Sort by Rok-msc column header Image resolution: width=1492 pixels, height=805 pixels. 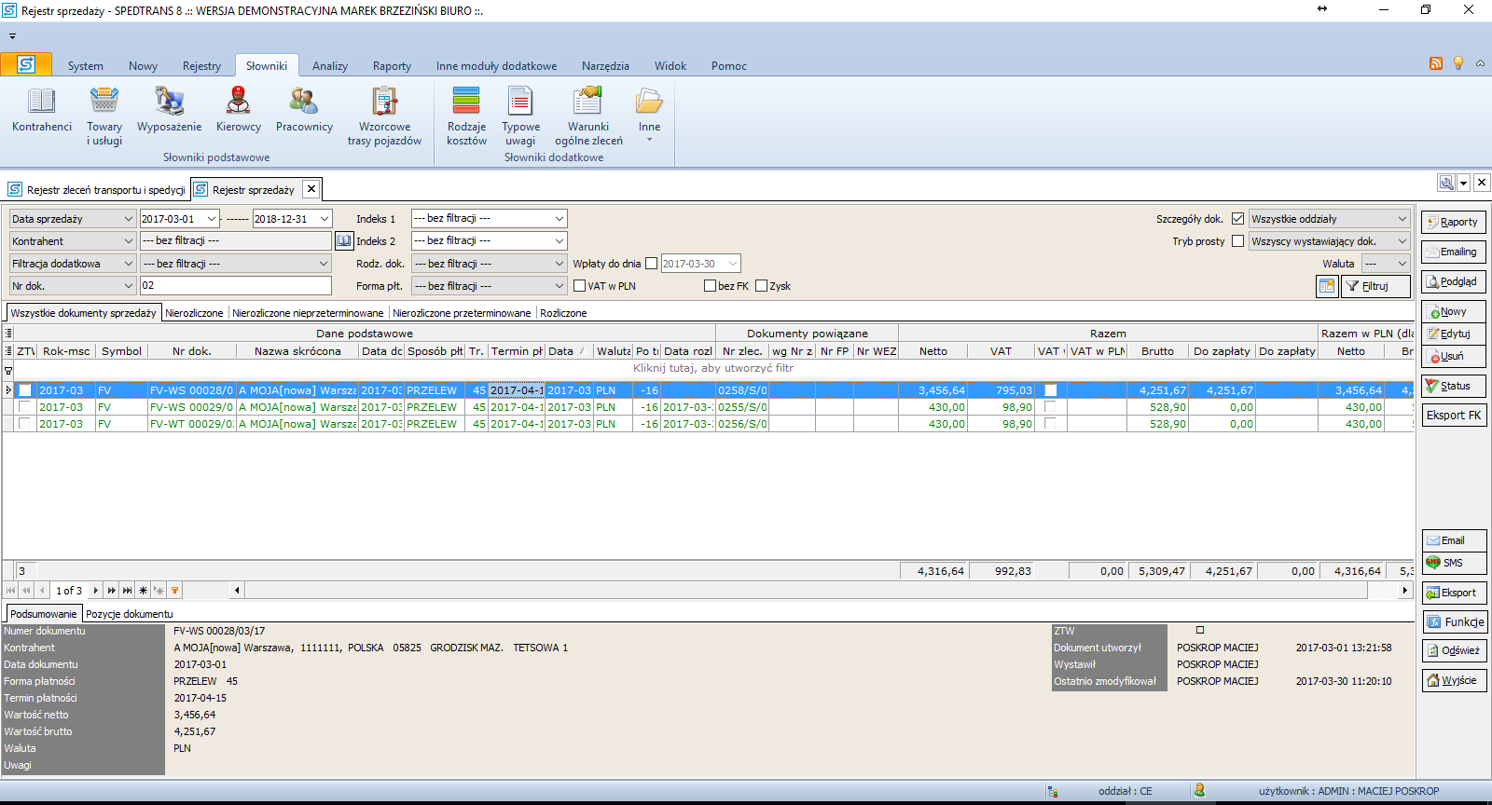pos(66,351)
